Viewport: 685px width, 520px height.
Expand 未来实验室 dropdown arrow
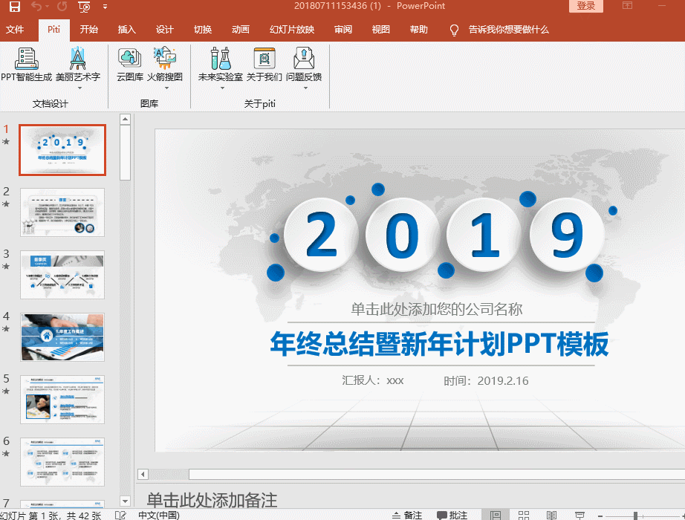(222, 88)
